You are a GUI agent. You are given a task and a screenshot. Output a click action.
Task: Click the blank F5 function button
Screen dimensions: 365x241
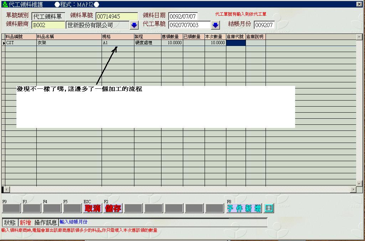(x=72, y=209)
